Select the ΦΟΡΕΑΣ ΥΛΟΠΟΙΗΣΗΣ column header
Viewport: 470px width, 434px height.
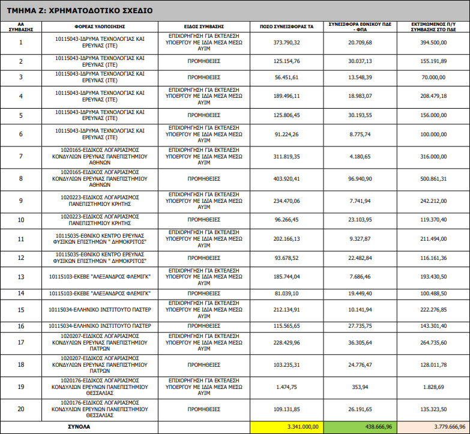click(x=99, y=27)
